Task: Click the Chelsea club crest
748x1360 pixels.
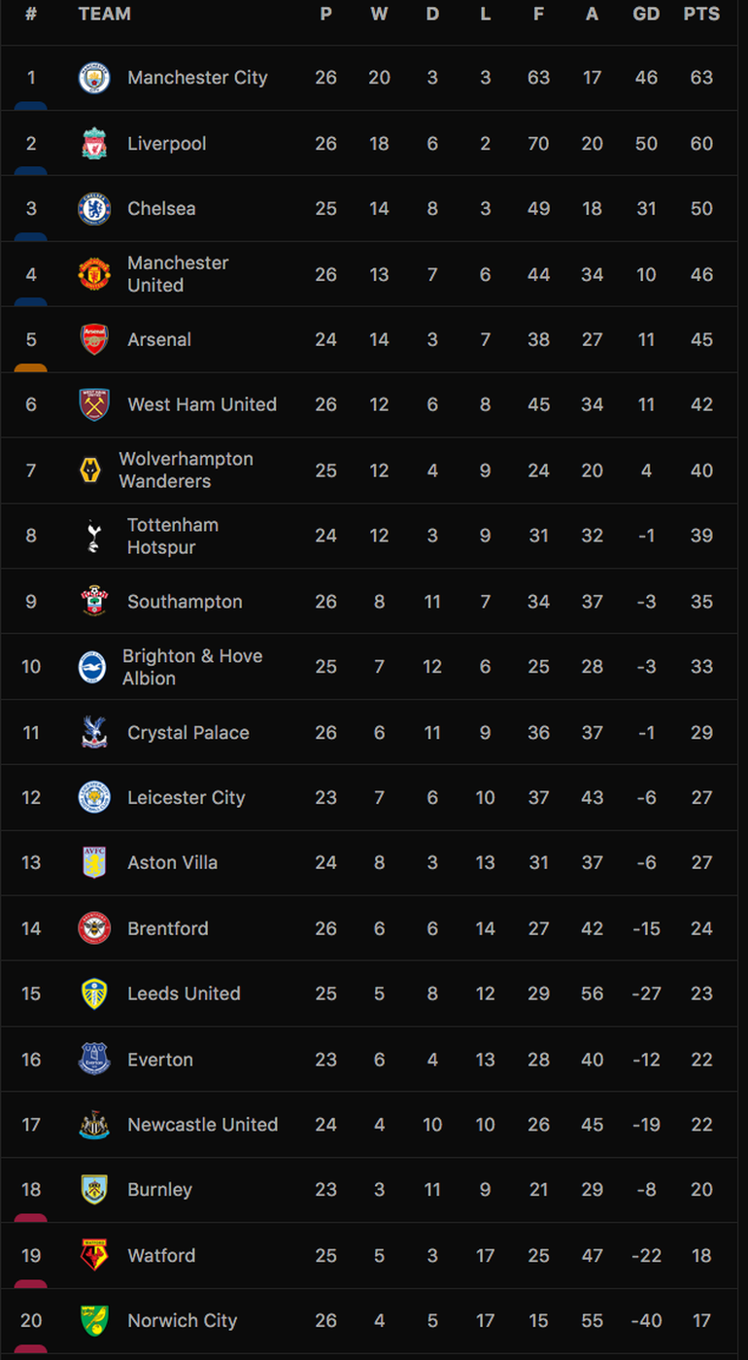Action: point(94,209)
